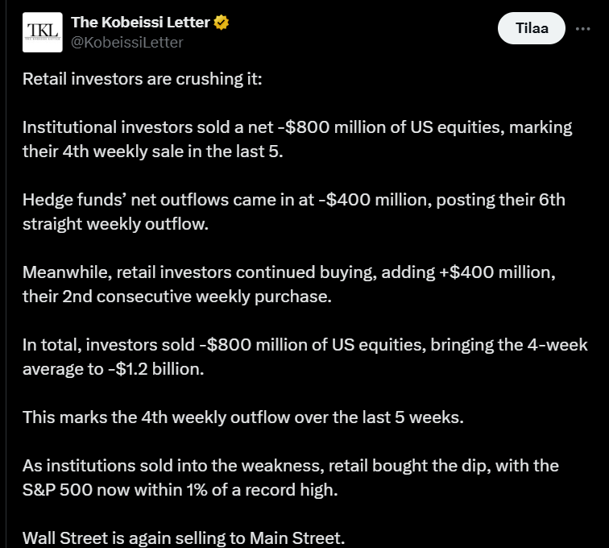Click the "Wall Street is again selling" line
The image size is (609, 548).
[184, 538]
